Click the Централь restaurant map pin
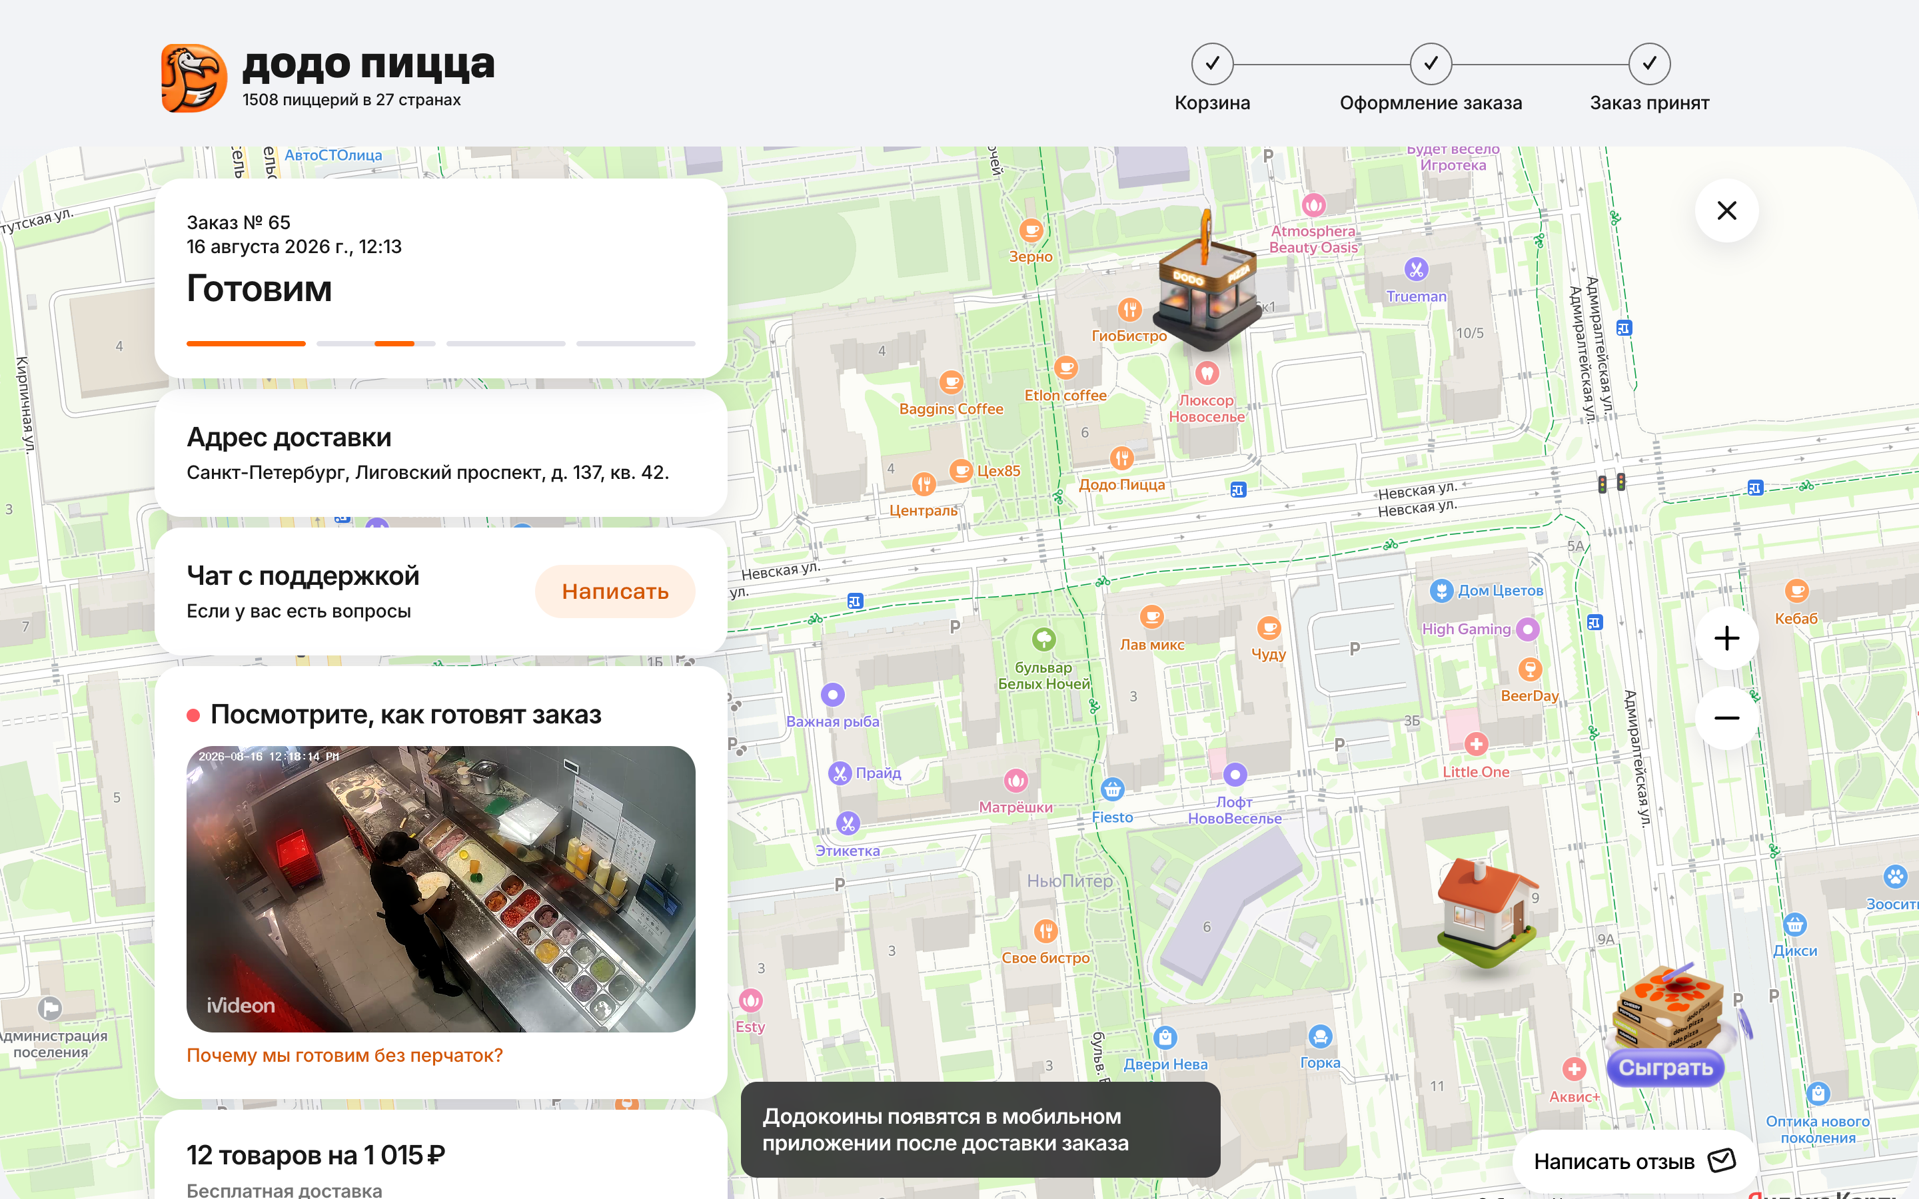This screenshot has width=1919, height=1199. 923,484
